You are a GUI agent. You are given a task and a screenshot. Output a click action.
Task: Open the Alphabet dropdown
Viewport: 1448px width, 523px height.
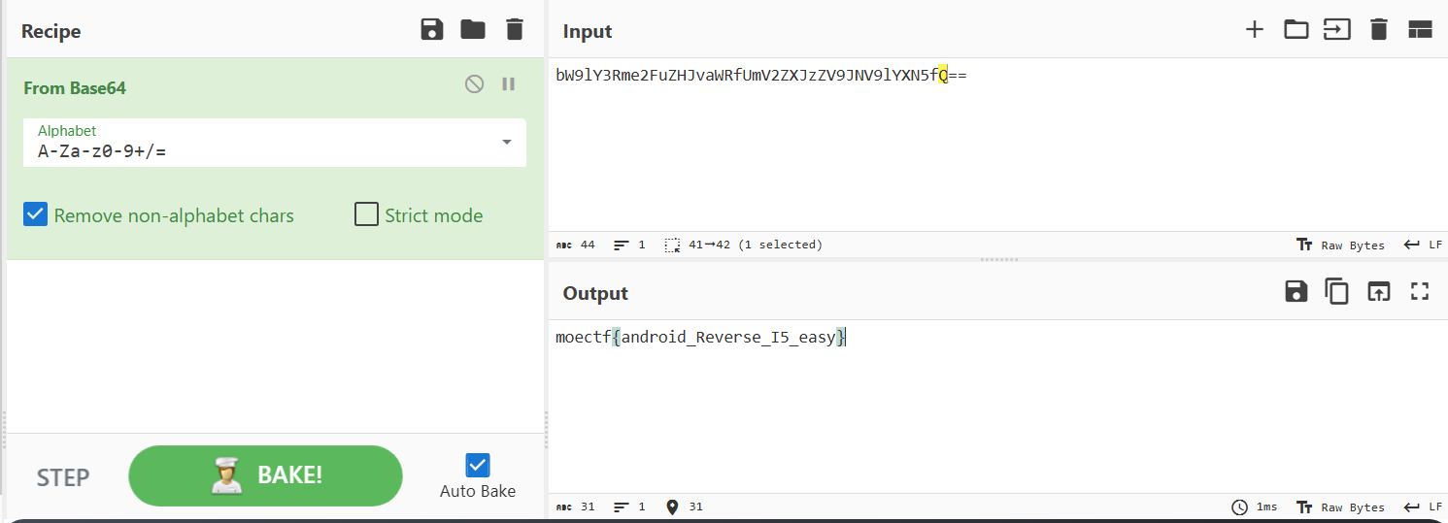pos(506,143)
